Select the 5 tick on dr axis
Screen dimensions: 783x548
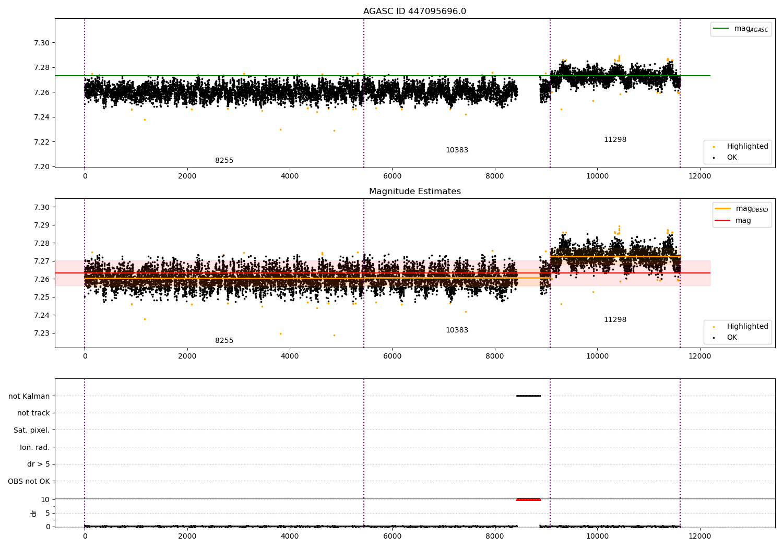tap(48, 513)
